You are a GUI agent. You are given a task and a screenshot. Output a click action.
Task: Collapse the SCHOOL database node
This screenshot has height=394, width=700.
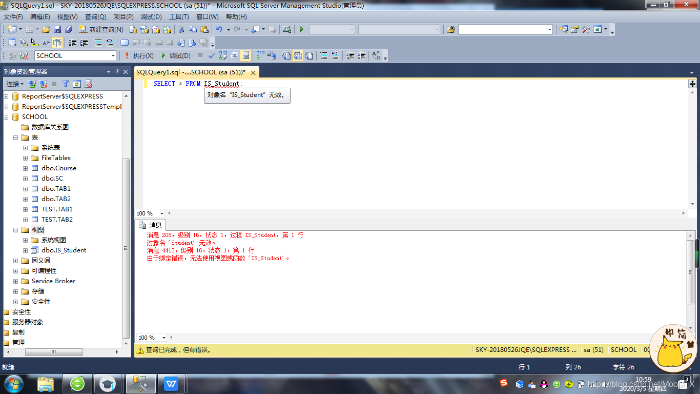click(6, 117)
